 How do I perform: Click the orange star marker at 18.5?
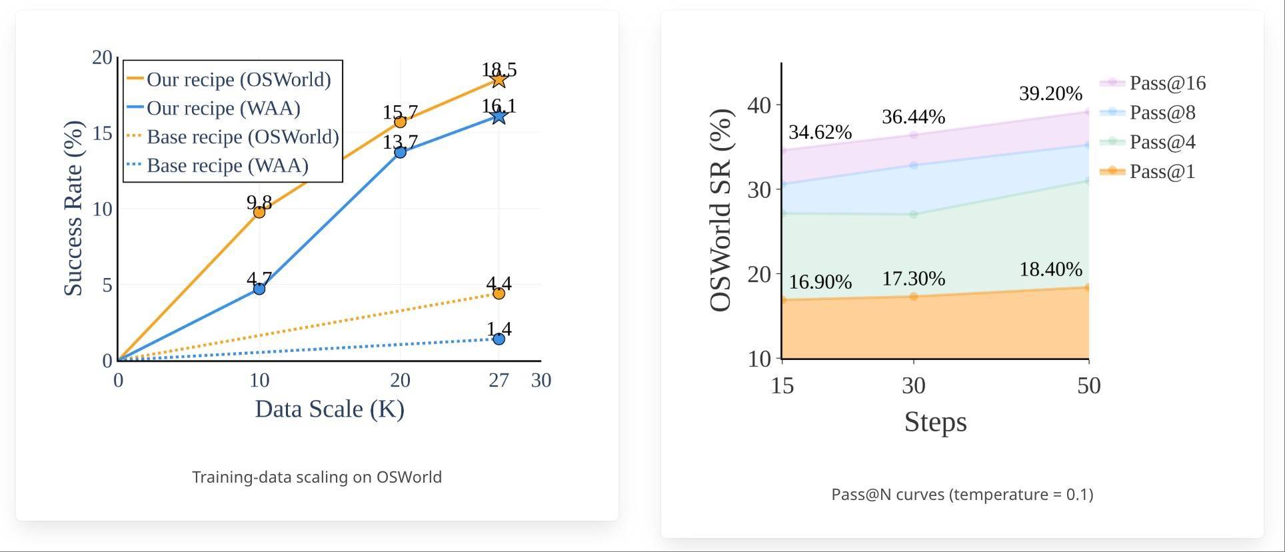pos(499,80)
